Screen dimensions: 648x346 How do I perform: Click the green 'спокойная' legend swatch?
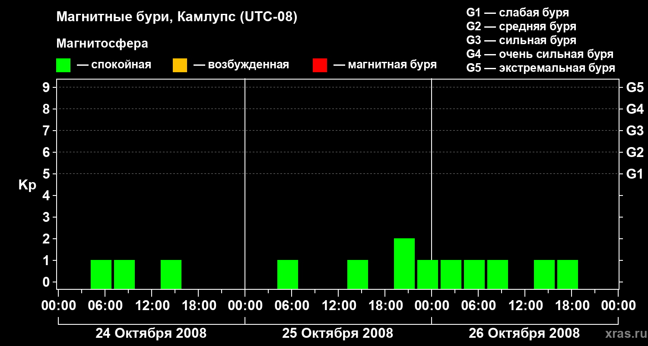(63, 65)
